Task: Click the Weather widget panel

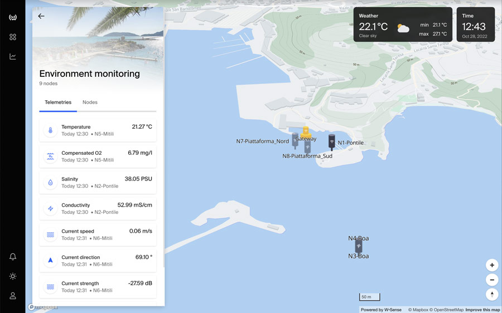Action: point(403,25)
